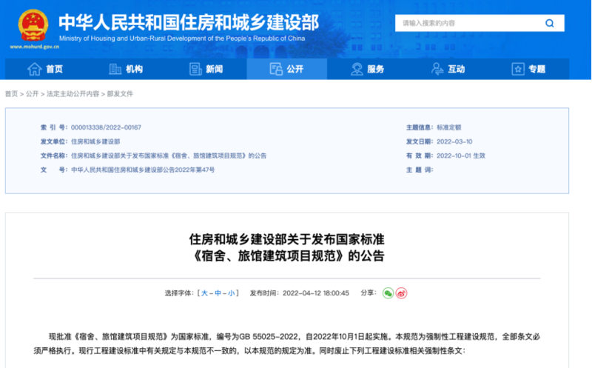This screenshot has height=368, width=592.
Task: Click the home house icon in navigation
Action: coord(34,69)
